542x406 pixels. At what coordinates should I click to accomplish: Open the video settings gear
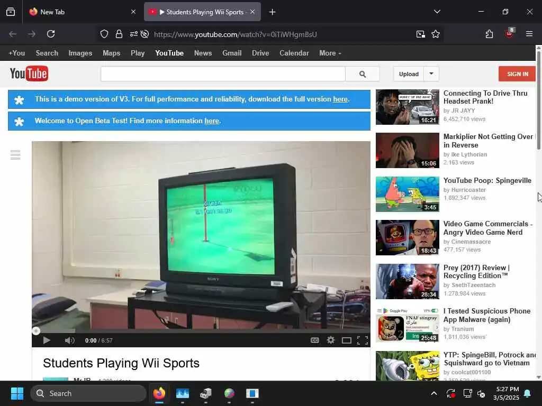330,340
